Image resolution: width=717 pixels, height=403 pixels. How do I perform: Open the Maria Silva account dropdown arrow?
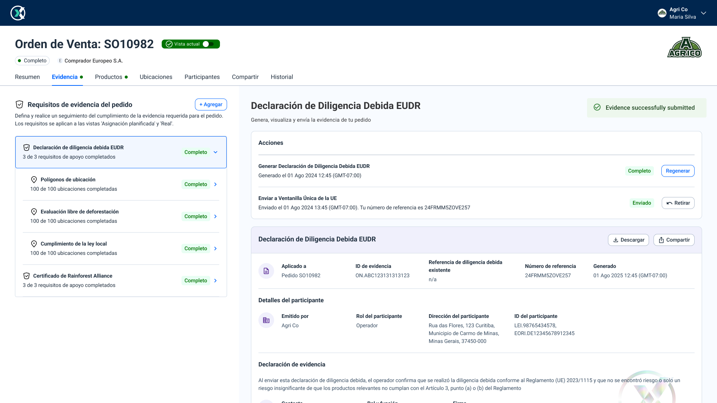704,13
